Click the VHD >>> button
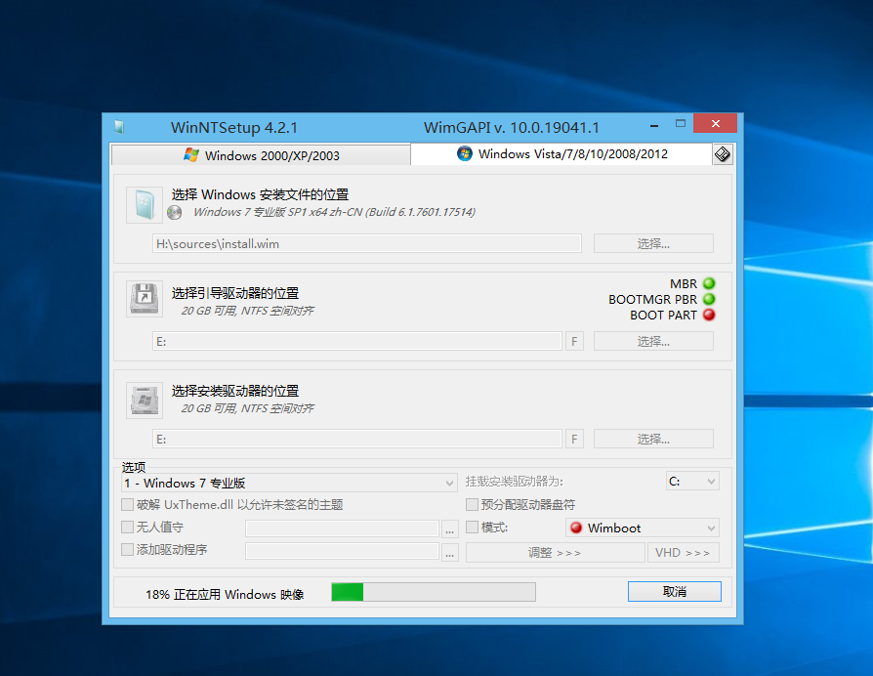 point(684,552)
